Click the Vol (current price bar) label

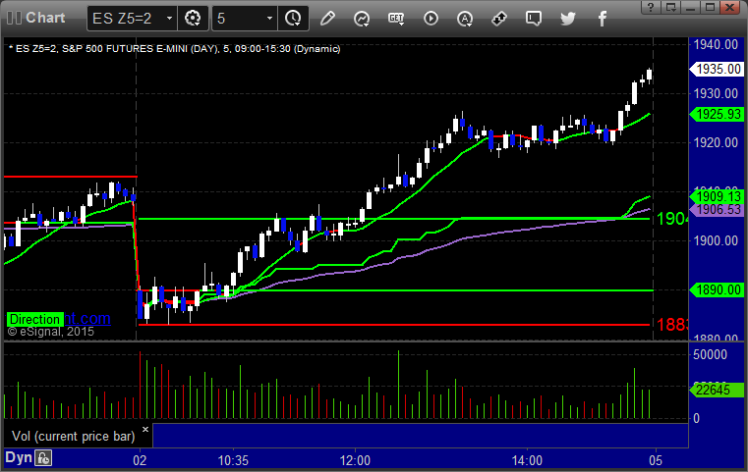tap(74, 437)
